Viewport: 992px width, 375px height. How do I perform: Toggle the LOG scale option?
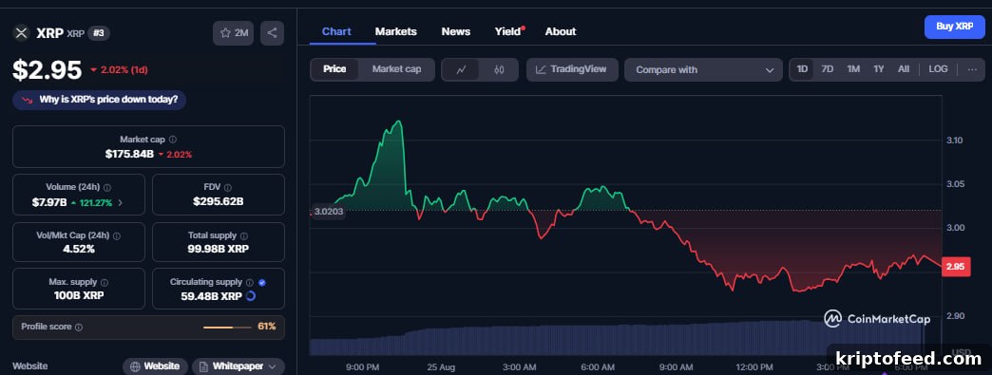(x=938, y=69)
